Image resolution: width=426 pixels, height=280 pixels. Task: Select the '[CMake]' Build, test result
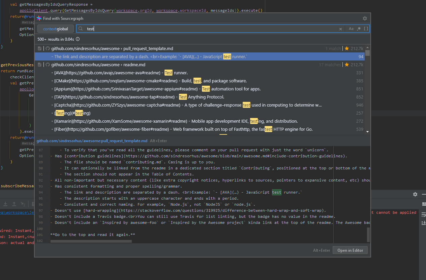tap(200, 81)
